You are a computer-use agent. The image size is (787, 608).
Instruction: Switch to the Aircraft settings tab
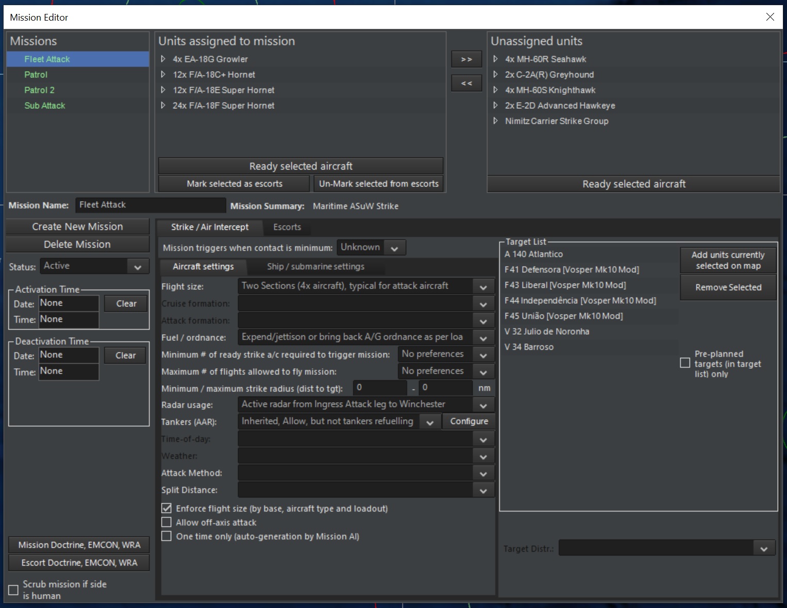(x=203, y=267)
